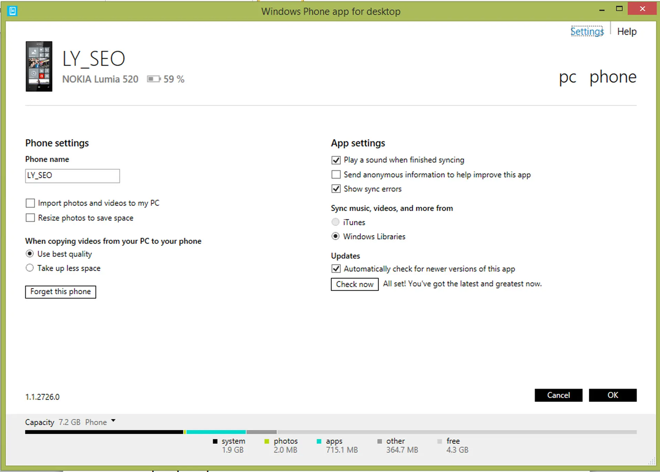Toggle automatic check for newer versions
The height and width of the screenshot is (472, 660).
[336, 269]
